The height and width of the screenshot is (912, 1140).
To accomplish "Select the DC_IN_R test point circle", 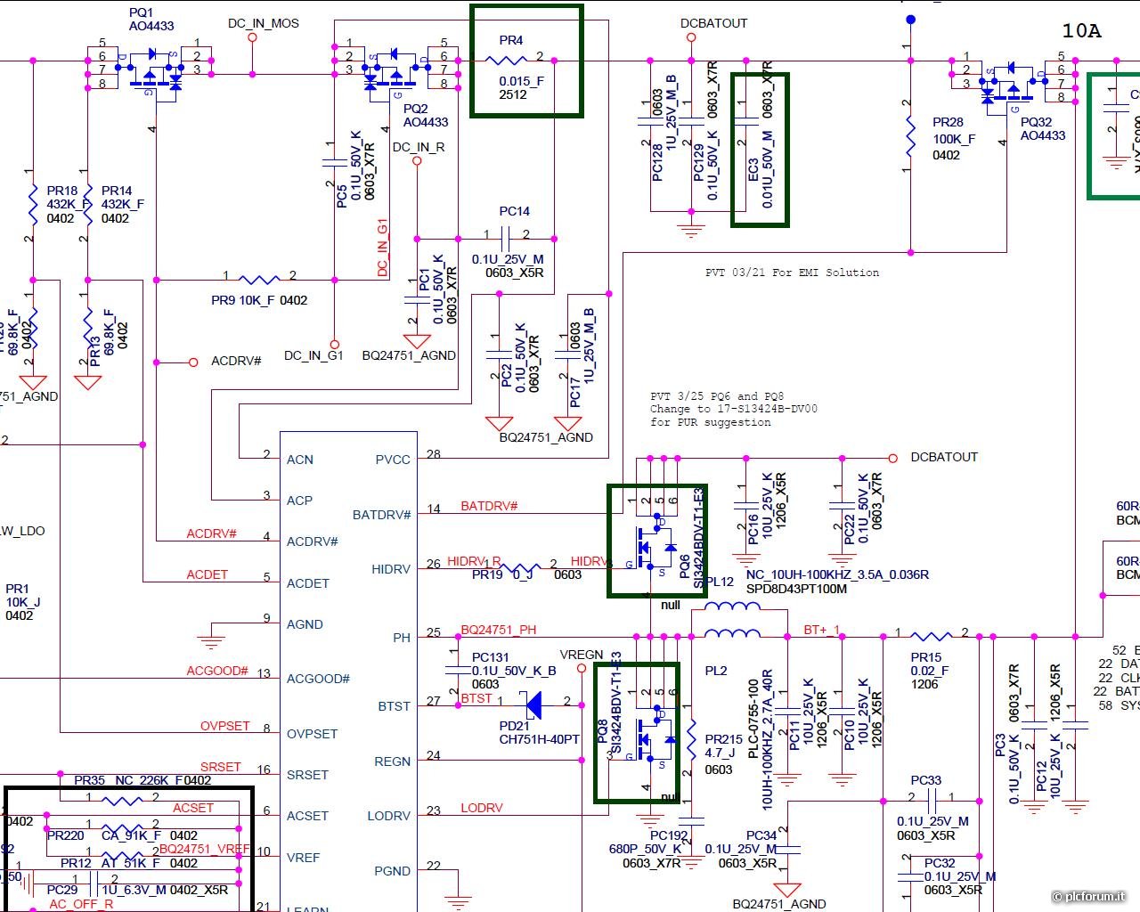I will click(417, 162).
